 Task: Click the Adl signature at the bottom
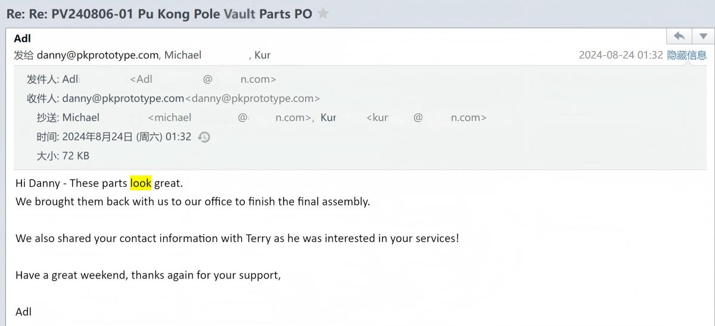pyautogui.click(x=24, y=312)
